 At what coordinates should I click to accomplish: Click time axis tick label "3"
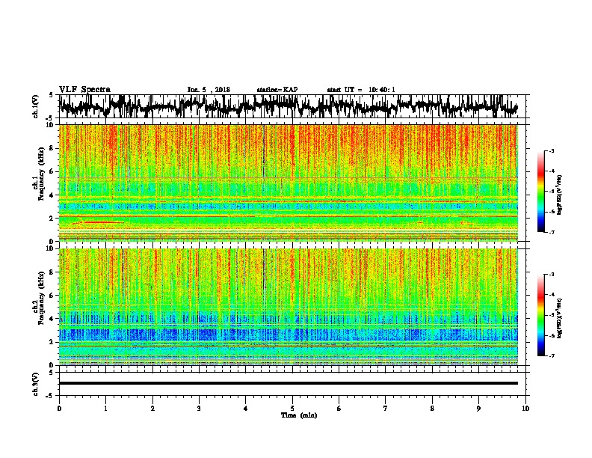click(199, 409)
